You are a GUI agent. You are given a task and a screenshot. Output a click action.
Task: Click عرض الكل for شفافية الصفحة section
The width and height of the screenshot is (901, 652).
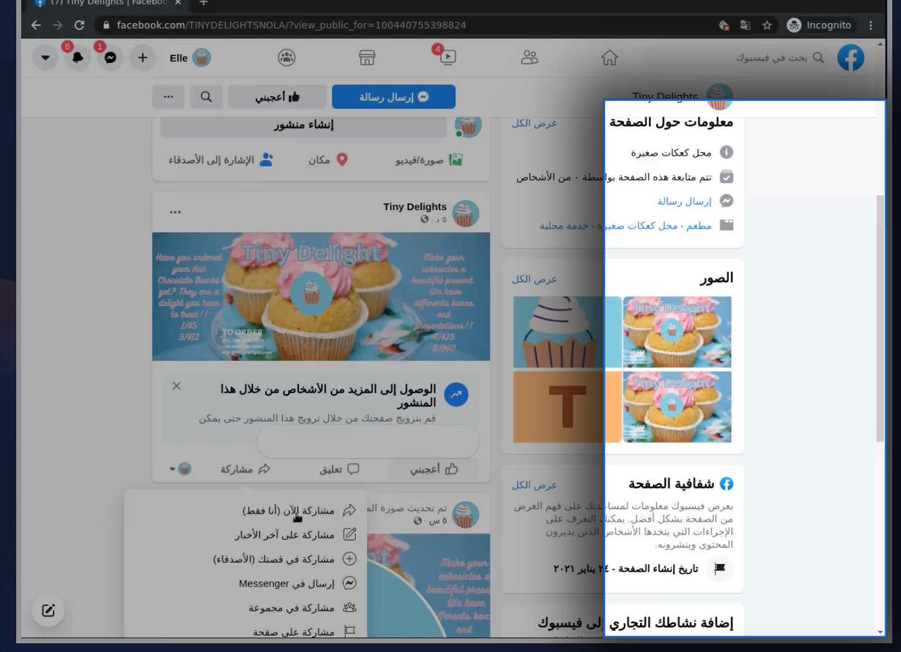point(534,485)
